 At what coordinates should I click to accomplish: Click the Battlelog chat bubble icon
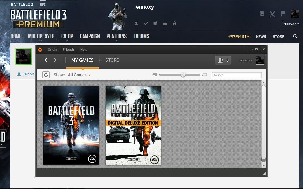pyautogui.click(x=155, y=23)
